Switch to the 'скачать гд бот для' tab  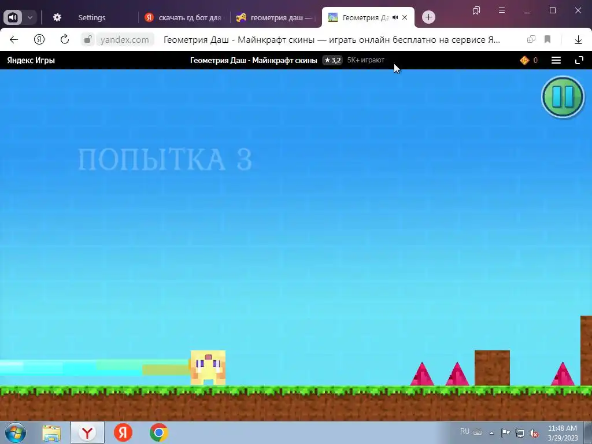click(x=184, y=17)
